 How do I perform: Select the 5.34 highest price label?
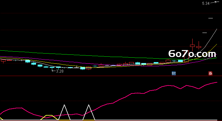[x=206, y=3]
